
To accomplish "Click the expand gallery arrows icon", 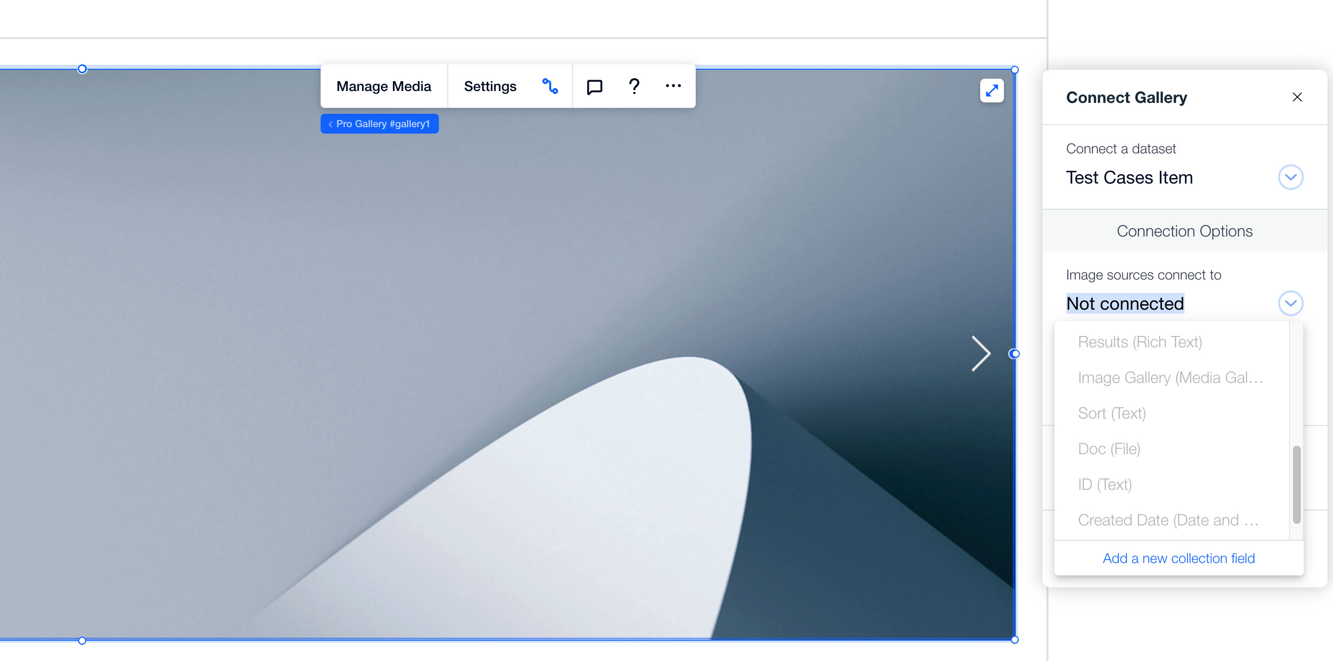I will coord(991,91).
